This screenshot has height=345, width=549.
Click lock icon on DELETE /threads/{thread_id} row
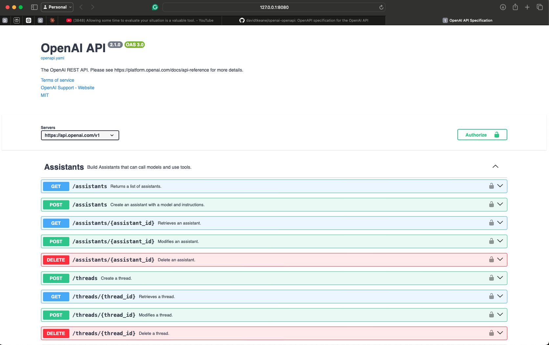(491, 333)
